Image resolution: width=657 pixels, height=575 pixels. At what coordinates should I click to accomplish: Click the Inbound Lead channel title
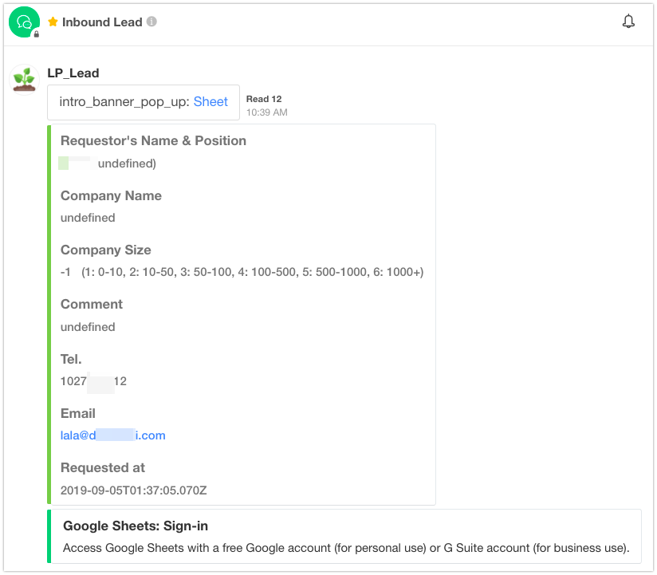pyautogui.click(x=102, y=22)
